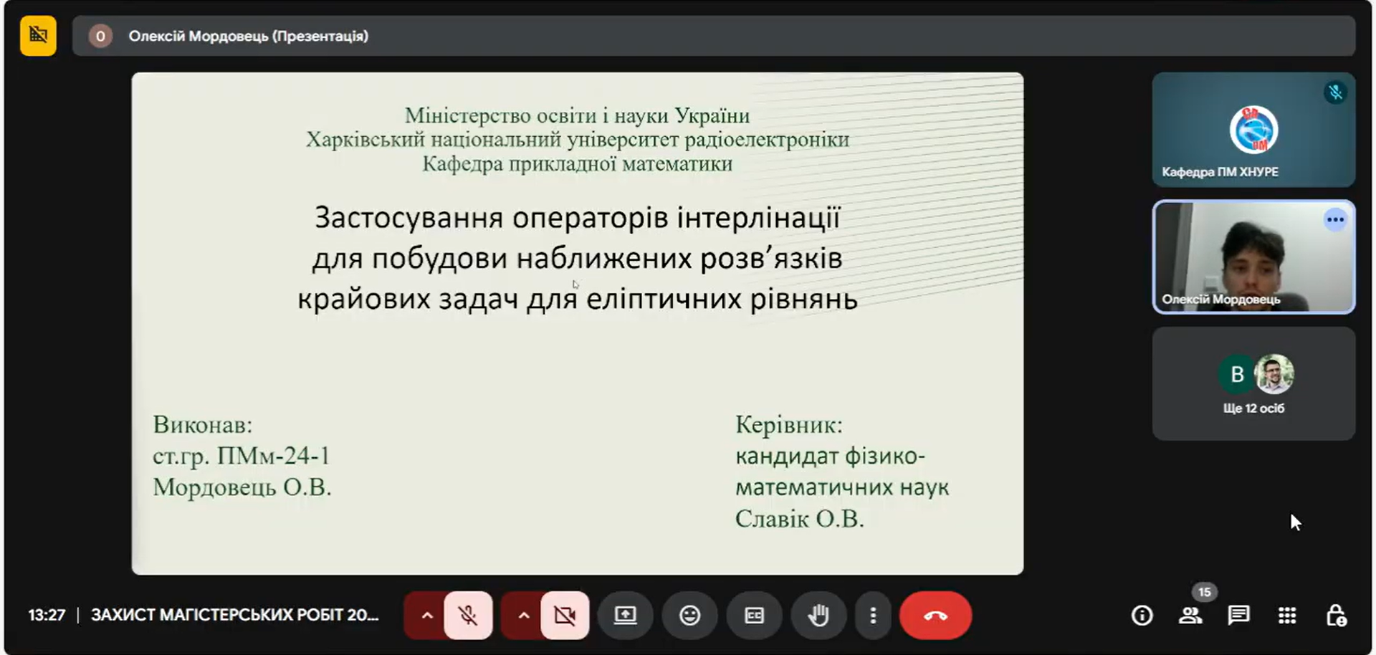
Task: Open the 'Ще 12 осіб' participants tile
Action: point(1253,384)
